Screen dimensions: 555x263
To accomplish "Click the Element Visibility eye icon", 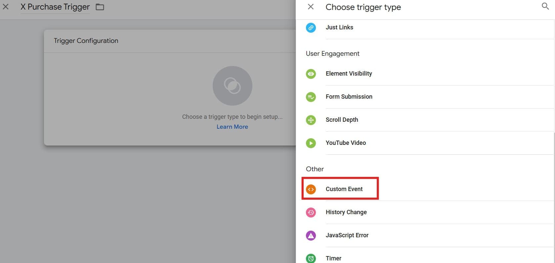I will coord(311,74).
